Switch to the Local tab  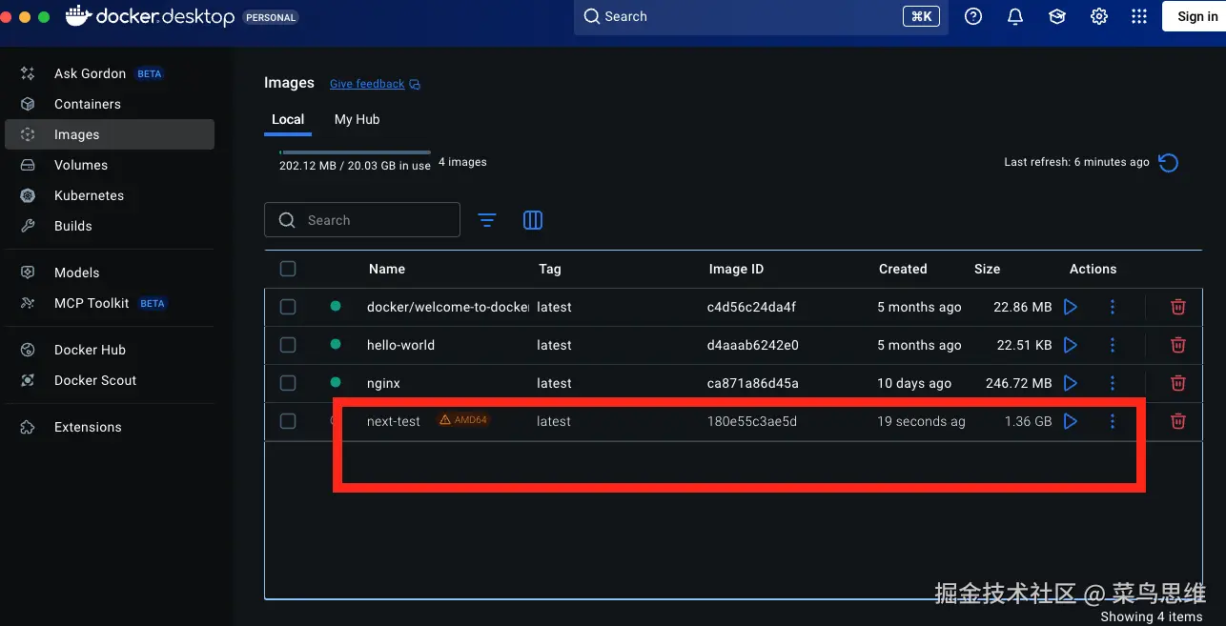point(288,119)
